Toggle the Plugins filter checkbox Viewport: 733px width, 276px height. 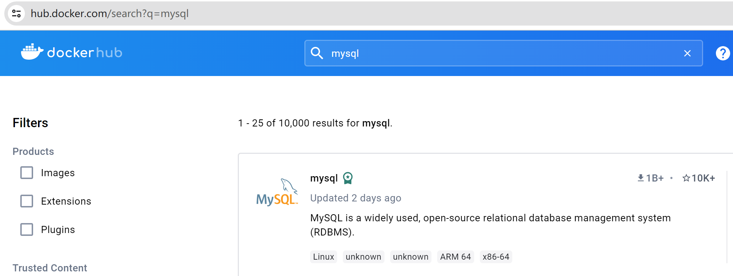point(27,229)
